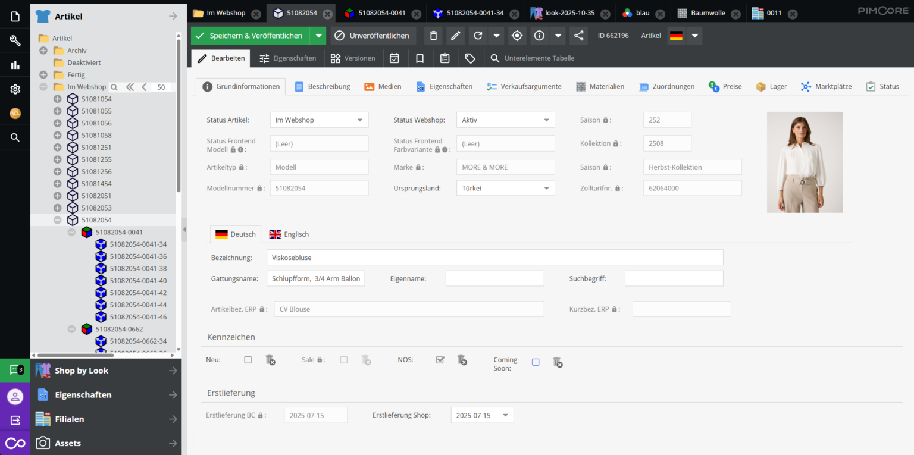The image size is (914, 455).
Task: Click the model photo thumbnail on the right
Action: pos(805,162)
